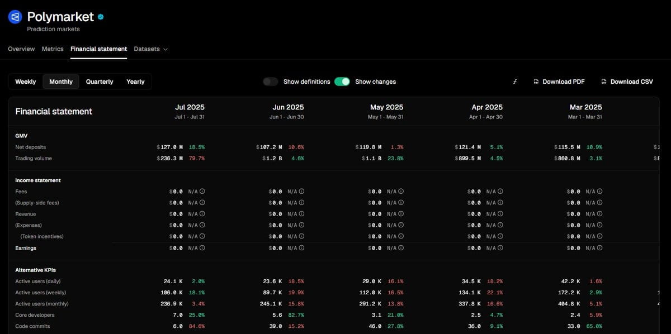This screenshot has width=671, height=334.
Task: Click Jun 2025 core developers change 82.7%
Action: pos(296,315)
